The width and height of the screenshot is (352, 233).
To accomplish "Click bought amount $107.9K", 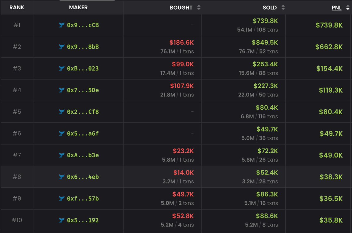I will point(182,86).
